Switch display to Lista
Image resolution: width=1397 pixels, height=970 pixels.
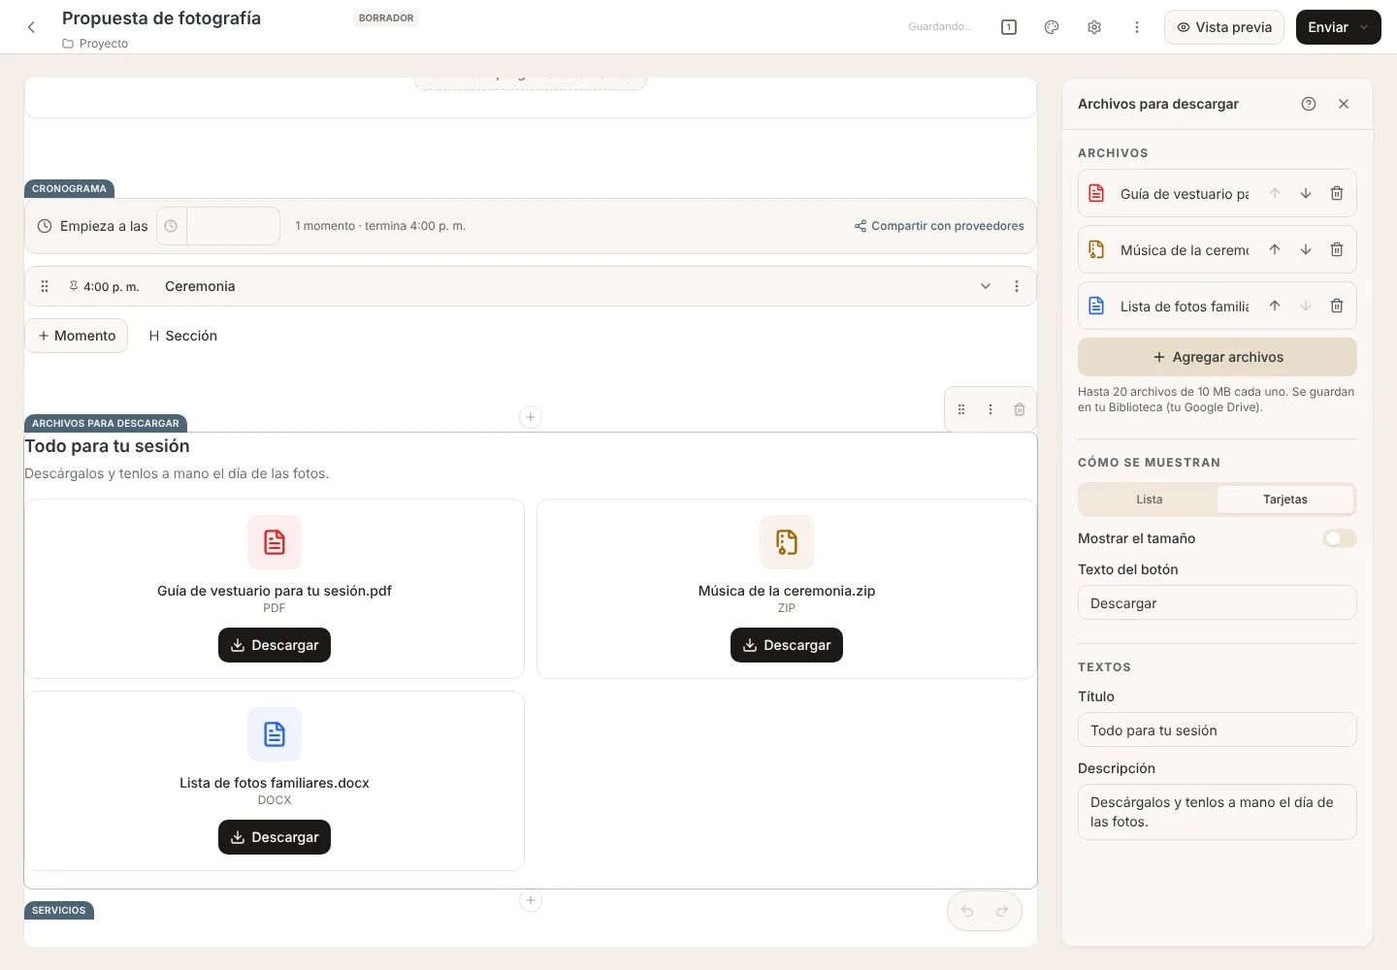[x=1150, y=500]
